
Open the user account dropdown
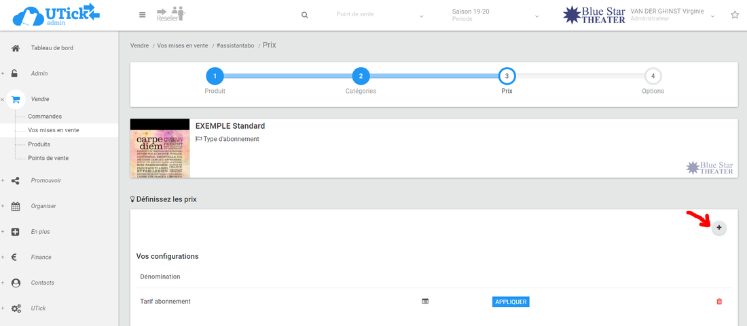pos(672,15)
